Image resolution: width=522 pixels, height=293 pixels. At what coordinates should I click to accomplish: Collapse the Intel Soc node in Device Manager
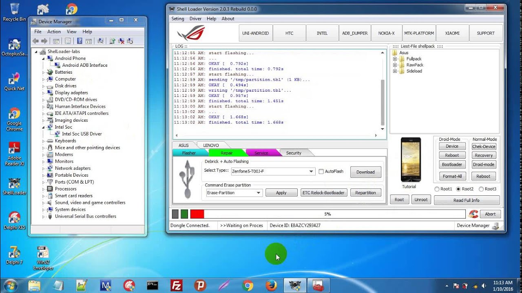click(x=43, y=127)
